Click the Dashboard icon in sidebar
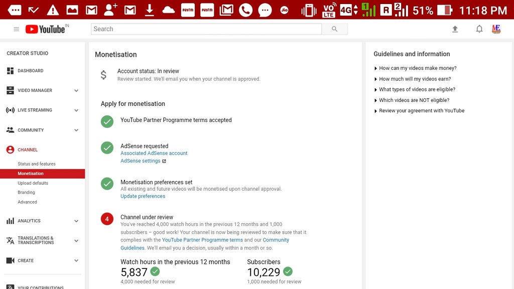This screenshot has width=514, height=289. (x=10, y=71)
